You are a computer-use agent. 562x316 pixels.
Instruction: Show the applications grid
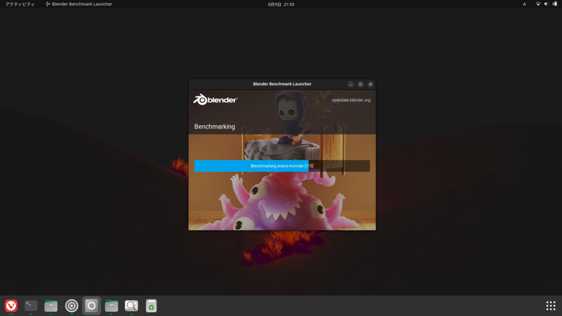point(550,306)
